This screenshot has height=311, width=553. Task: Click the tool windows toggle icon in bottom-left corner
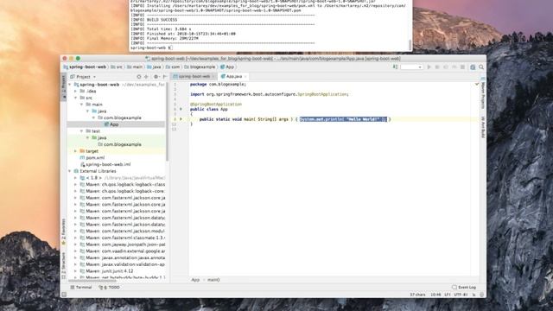pos(64,294)
